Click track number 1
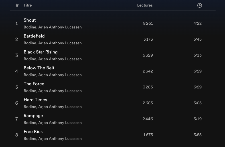 coord(17,24)
